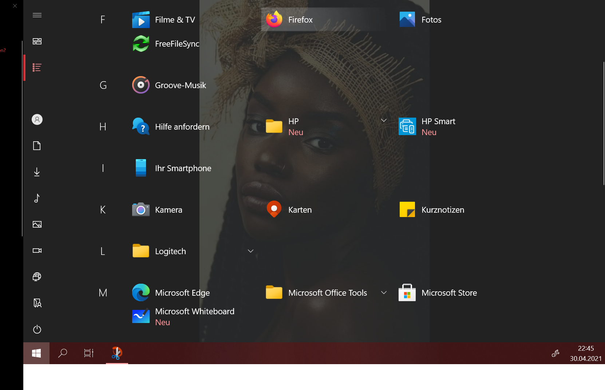Open the Filme & TV app icon
The image size is (605, 390).
(141, 20)
